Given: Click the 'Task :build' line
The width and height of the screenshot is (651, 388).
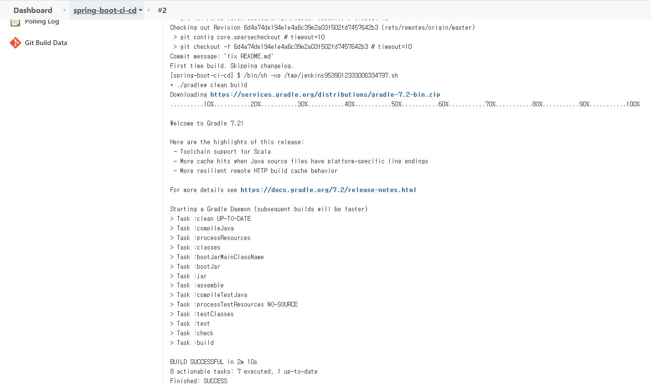Looking at the screenshot, I should pos(192,342).
